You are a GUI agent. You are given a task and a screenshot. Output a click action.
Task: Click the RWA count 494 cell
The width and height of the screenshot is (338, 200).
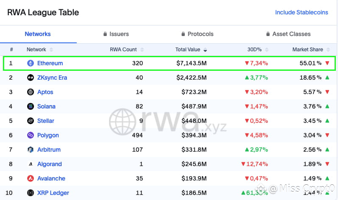(137, 135)
